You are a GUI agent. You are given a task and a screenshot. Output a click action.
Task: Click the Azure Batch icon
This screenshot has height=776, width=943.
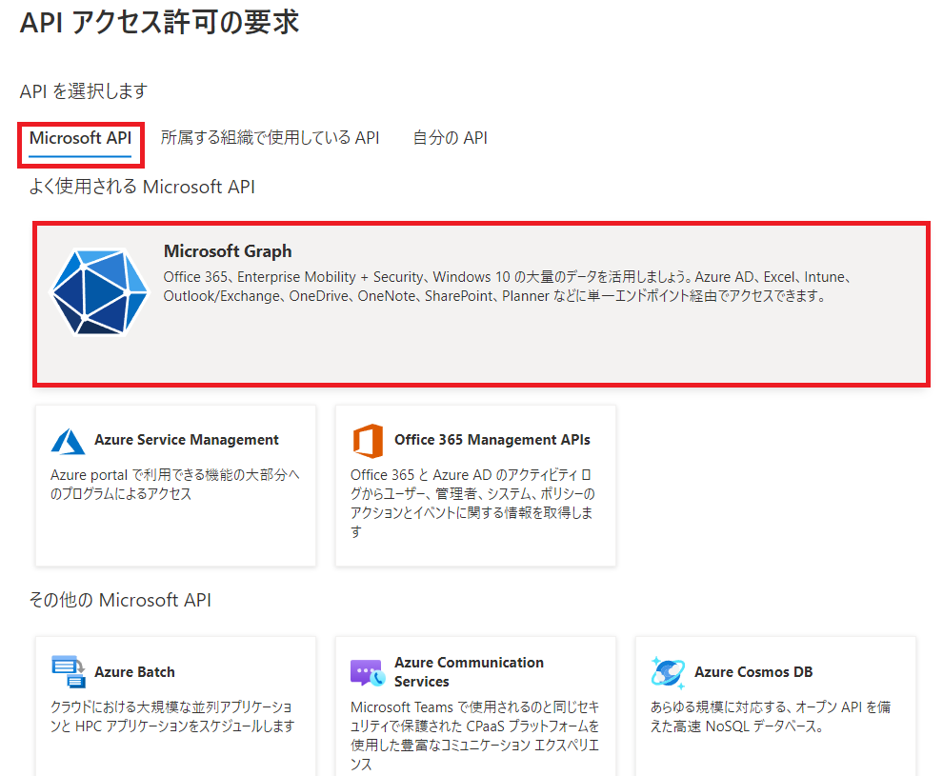coord(68,671)
